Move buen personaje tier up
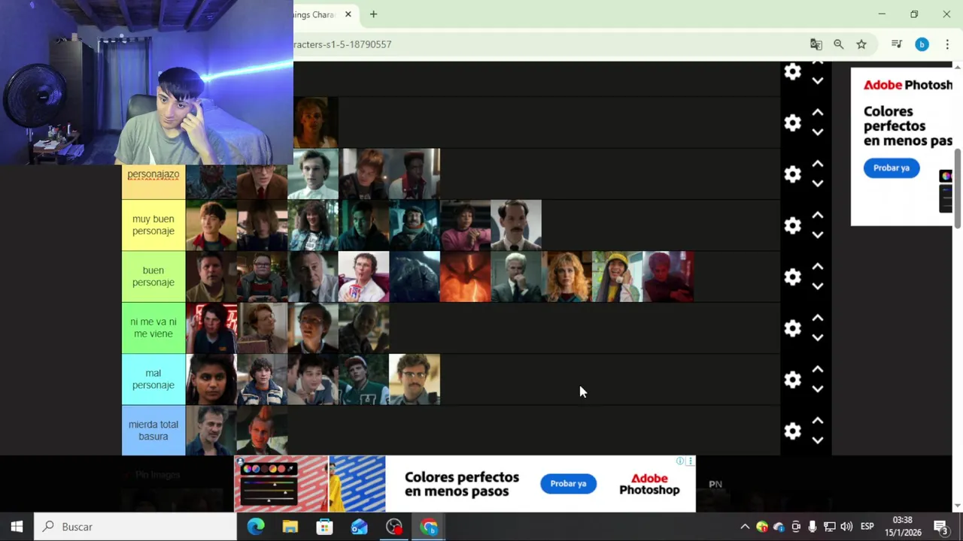This screenshot has height=541, width=963. coord(818,267)
